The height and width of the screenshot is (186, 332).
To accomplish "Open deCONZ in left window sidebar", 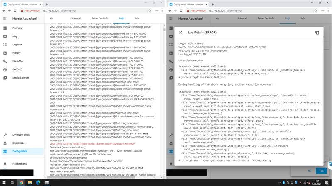I will [22, 69].
